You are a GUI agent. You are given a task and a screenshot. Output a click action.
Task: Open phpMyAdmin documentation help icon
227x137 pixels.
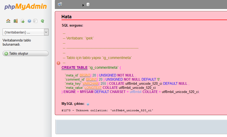(x=29, y=21)
